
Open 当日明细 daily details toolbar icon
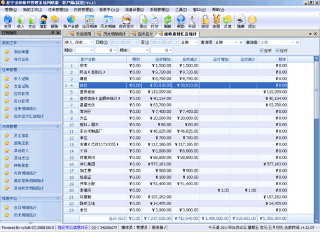click(x=90, y=21)
